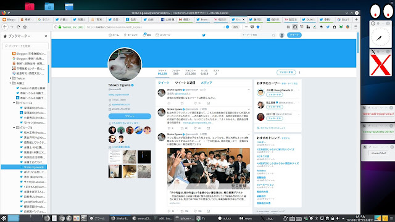This screenshot has width=395, height=222.
Task: Open Twitter notifications bell
Action: click(x=147, y=35)
